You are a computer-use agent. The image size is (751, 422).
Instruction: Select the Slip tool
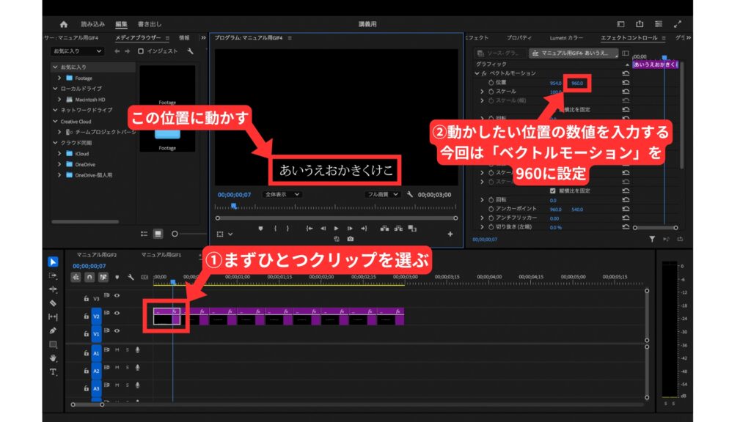(53, 316)
